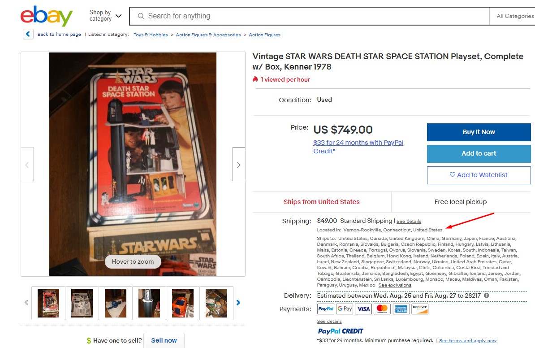
Task: Click the Add to cart button
Action: coord(479,154)
